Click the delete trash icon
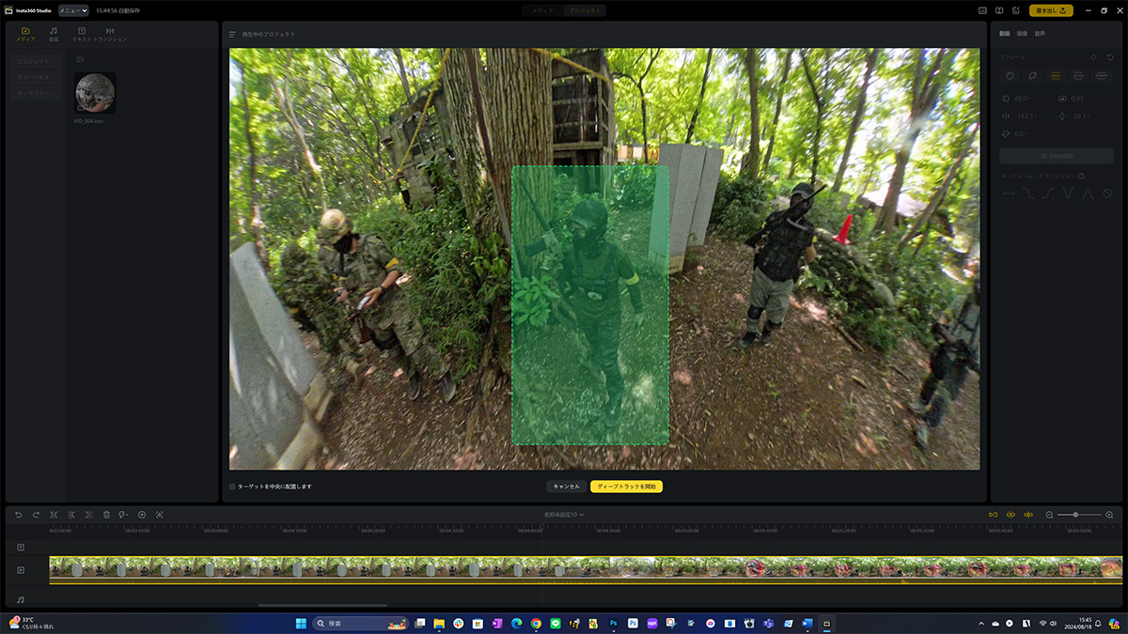Screen dimensions: 1128x634 point(106,515)
